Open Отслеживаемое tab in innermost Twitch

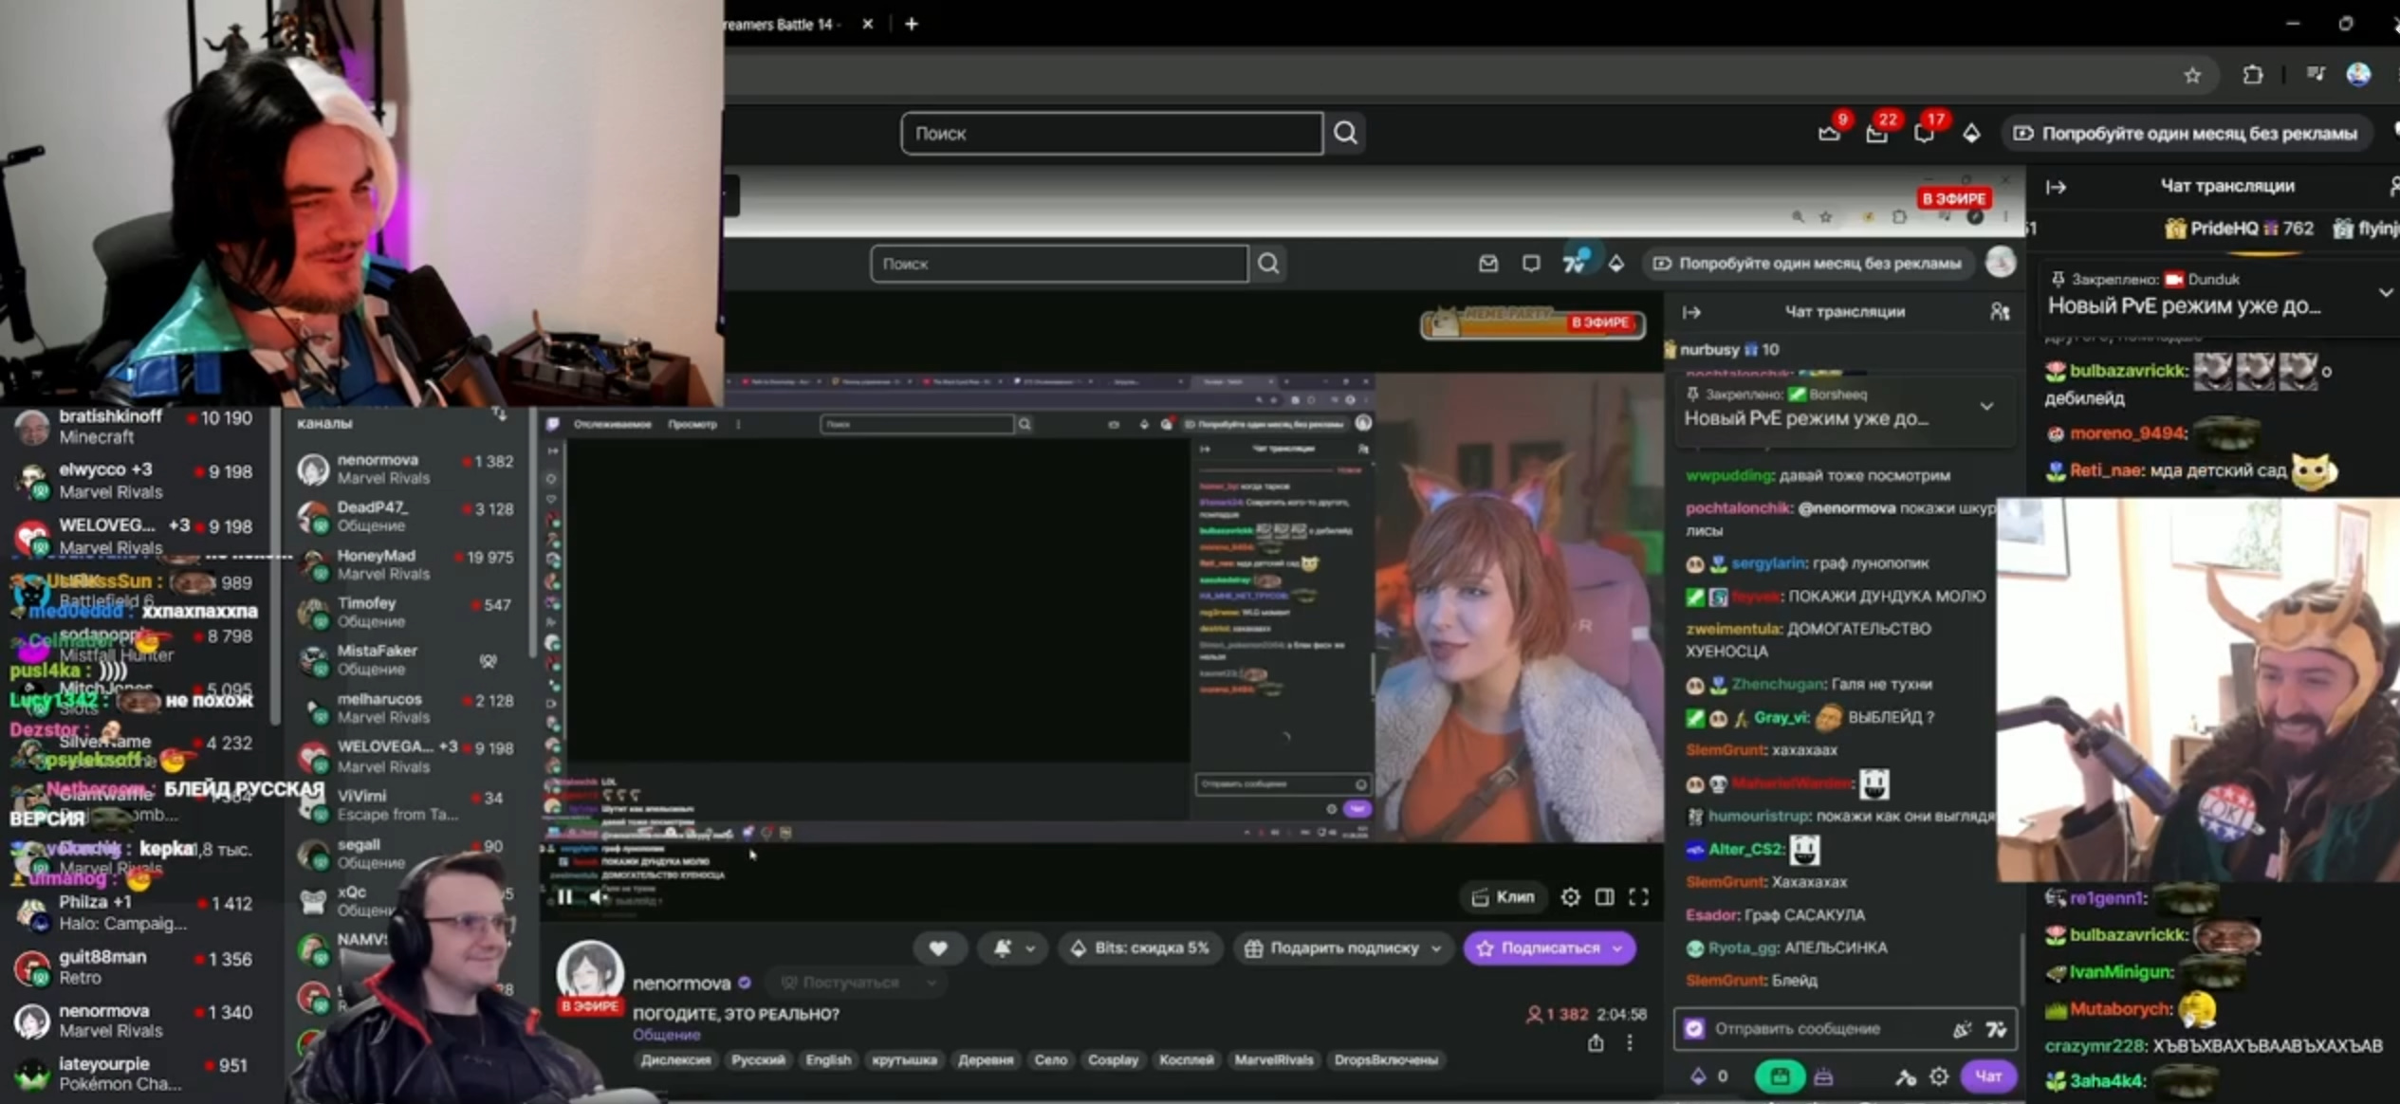point(613,424)
